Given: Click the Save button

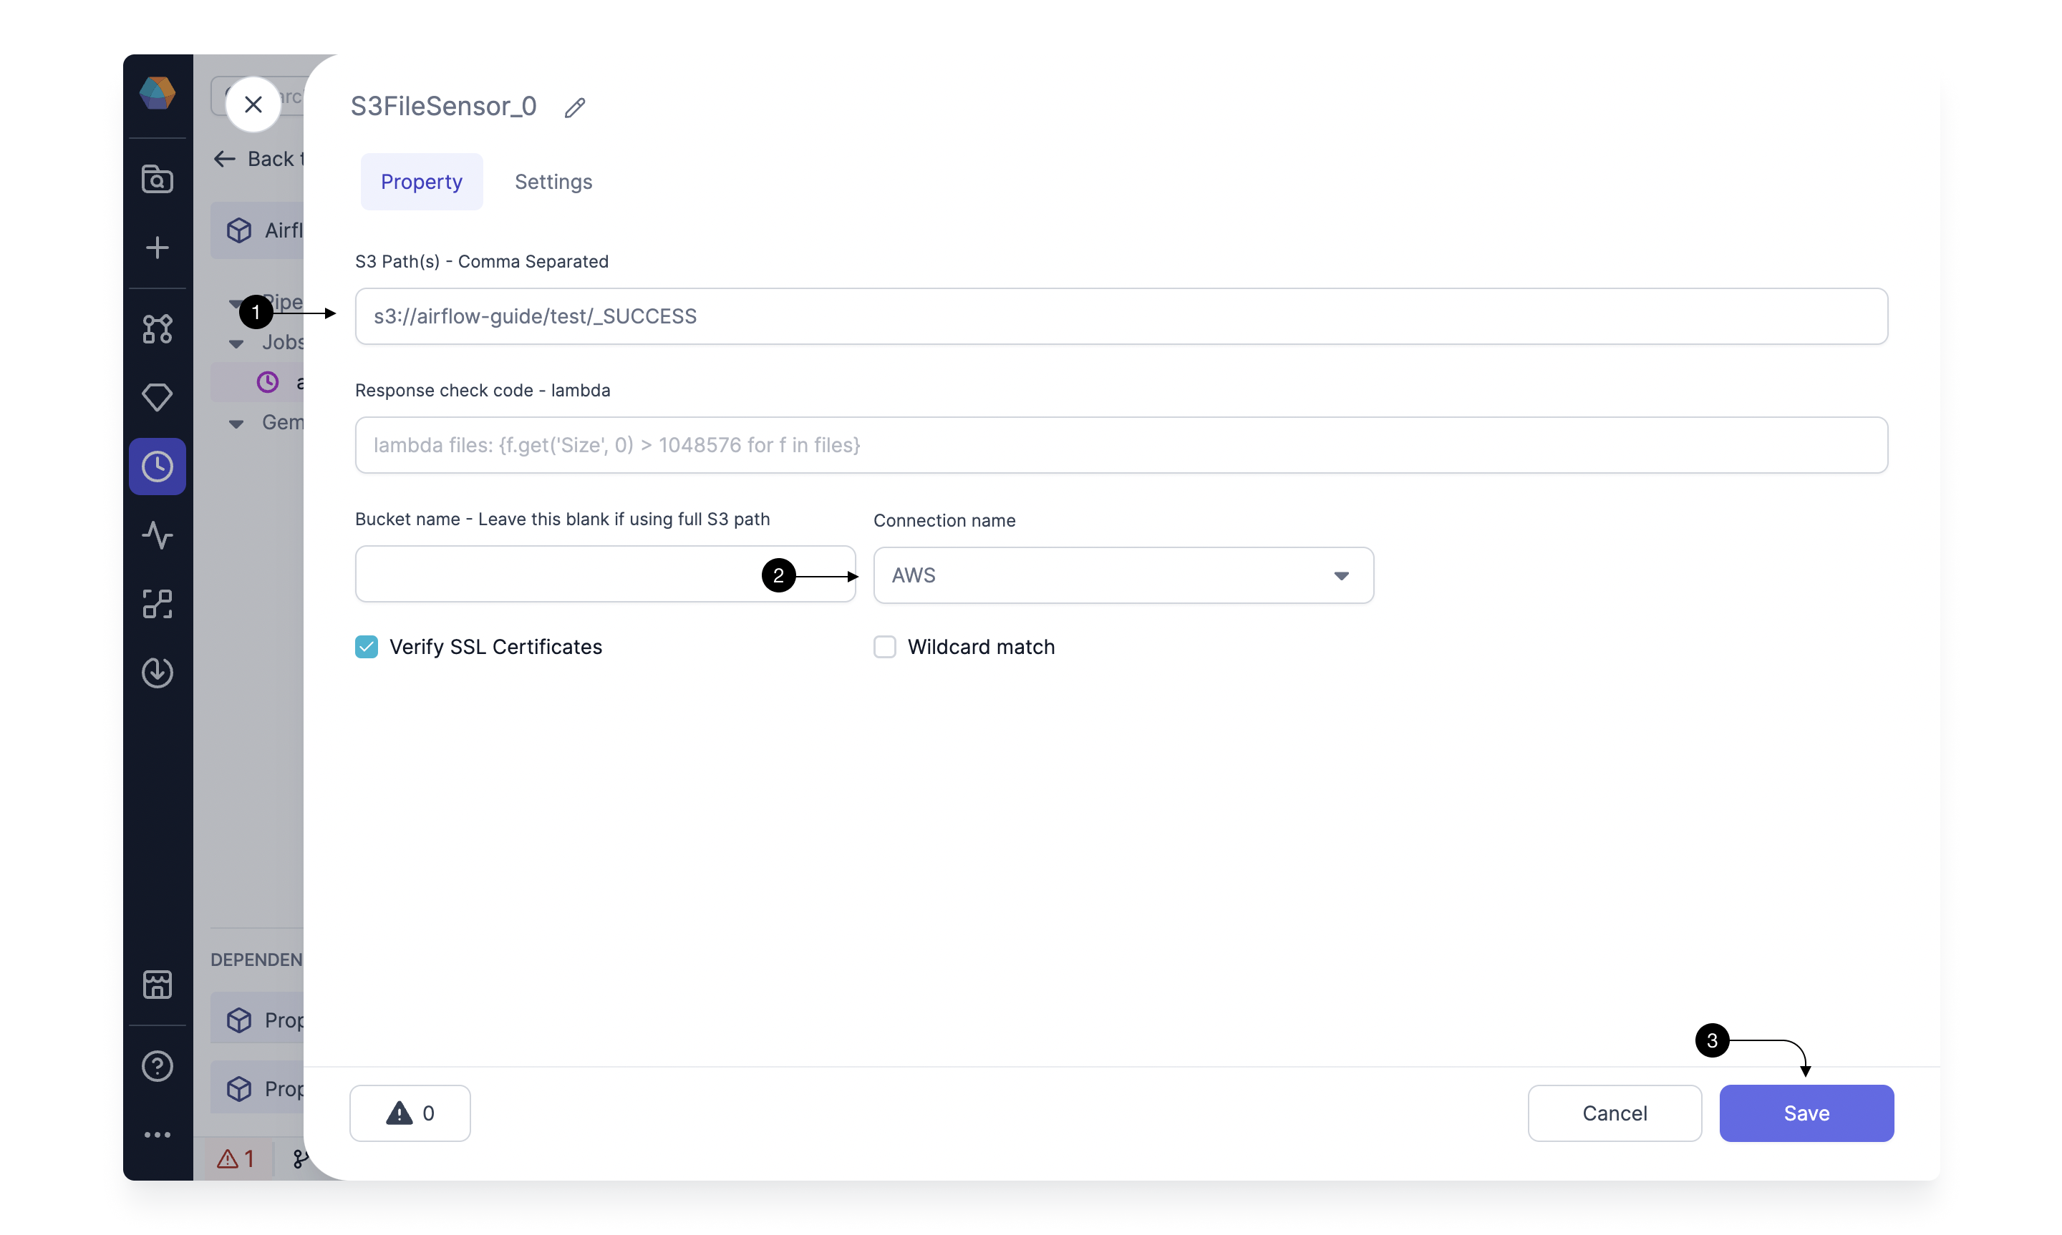Looking at the screenshot, I should pyautogui.click(x=1806, y=1113).
